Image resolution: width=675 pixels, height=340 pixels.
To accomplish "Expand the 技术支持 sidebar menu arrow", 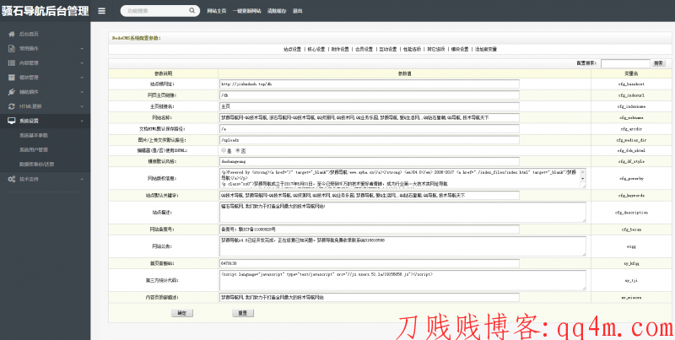I will coord(82,179).
